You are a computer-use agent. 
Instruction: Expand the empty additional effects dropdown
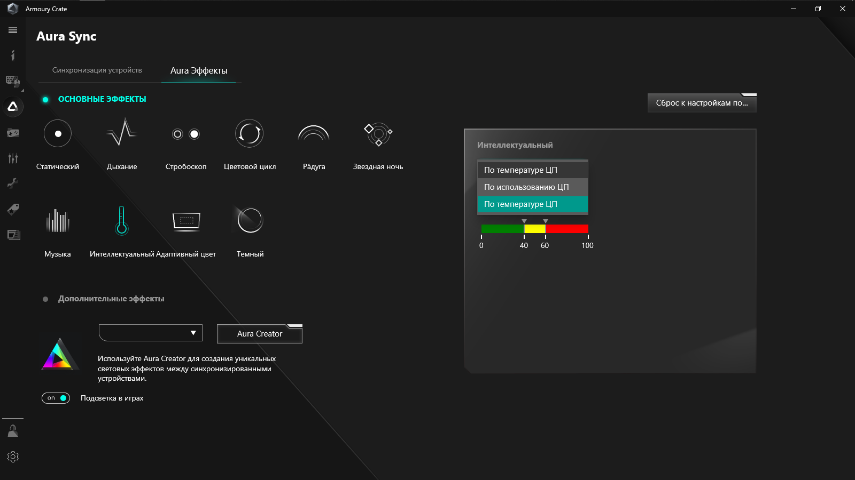[x=151, y=333]
